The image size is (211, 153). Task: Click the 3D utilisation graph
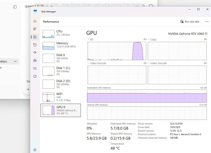pyautogui.click(x=117, y=51)
